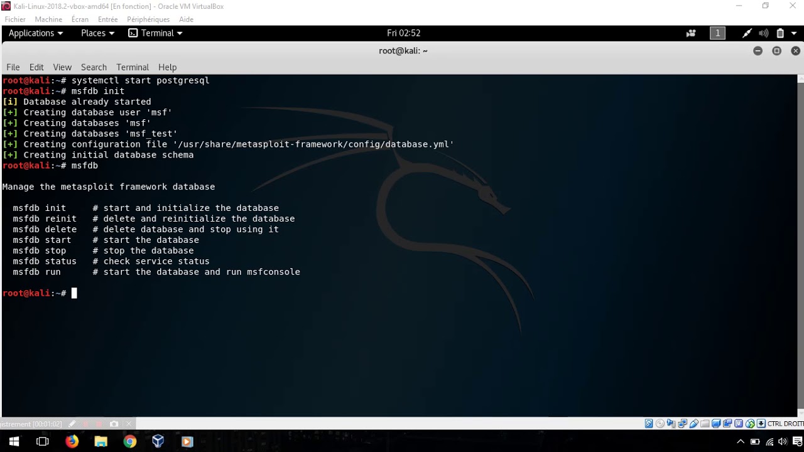The height and width of the screenshot is (452, 804).
Task: Open VirtualBox Périphériques menu
Action: (148, 19)
